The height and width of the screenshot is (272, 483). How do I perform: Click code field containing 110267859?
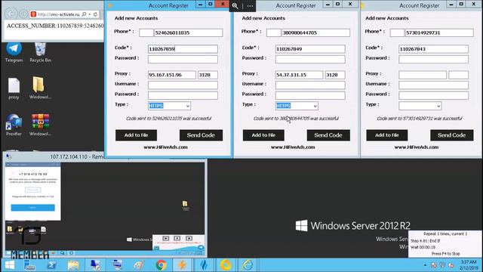(183, 49)
